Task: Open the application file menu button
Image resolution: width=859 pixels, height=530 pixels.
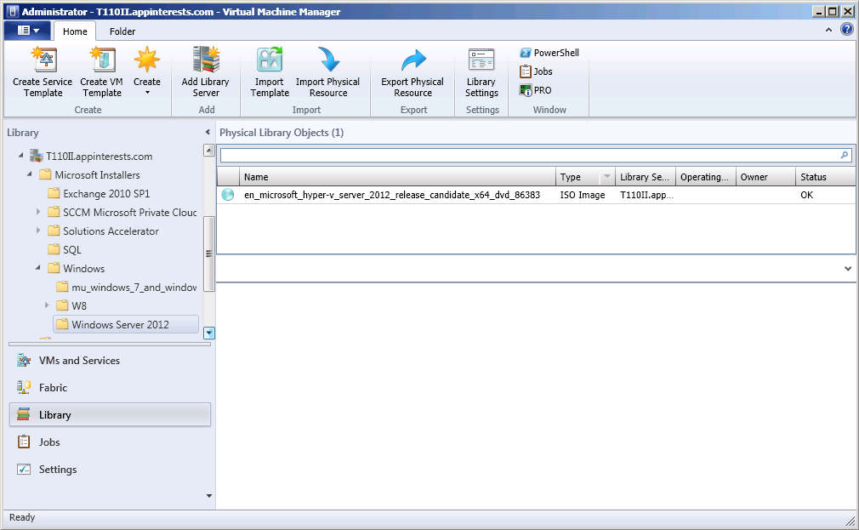Action: [x=28, y=31]
